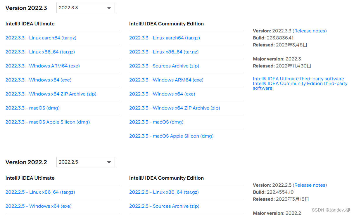Expand the 2022.2.5 version selector
This screenshot has height=215, width=354.
109,162
